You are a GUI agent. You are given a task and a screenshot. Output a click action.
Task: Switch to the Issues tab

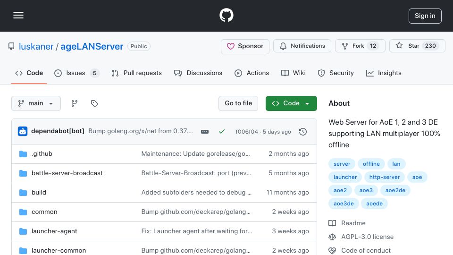tap(77, 73)
